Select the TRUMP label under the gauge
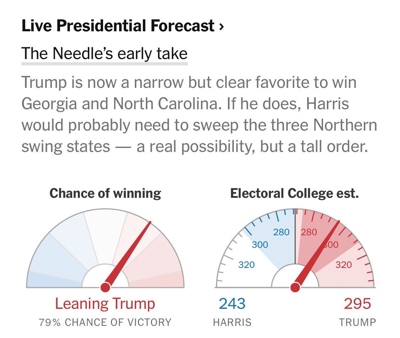Screen dimensions: 400x338 coord(357,322)
